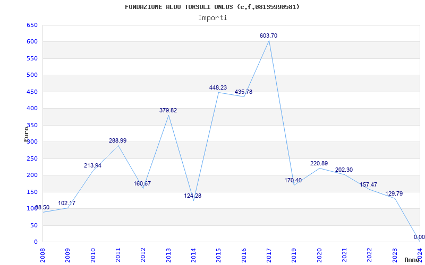The height and width of the screenshot is (265, 425).
Task: Click the 0 y-axis tick label
Action: (x=36, y=242)
